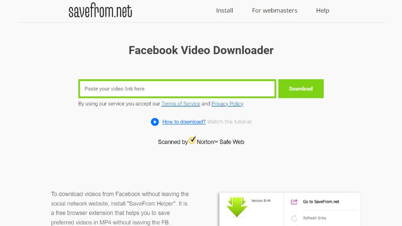The height and width of the screenshot is (226, 402).
Task: Click the 'Facebook Video Downloader' heading
Action: tap(201, 50)
